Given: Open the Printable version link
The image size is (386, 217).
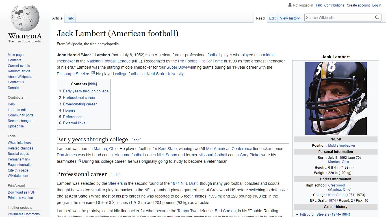Looking at the screenshot, I should pos(20,198).
